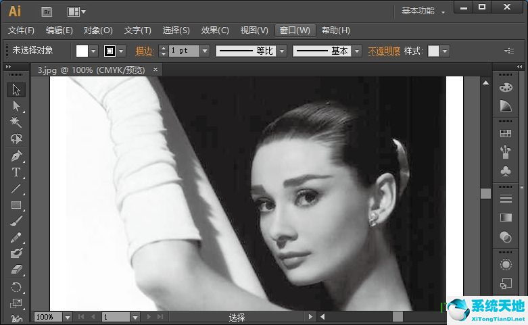Launch Adobe Bridge with the Br button
Image resolution: width=528 pixels, height=325 pixels.
click(x=47, y=11)
